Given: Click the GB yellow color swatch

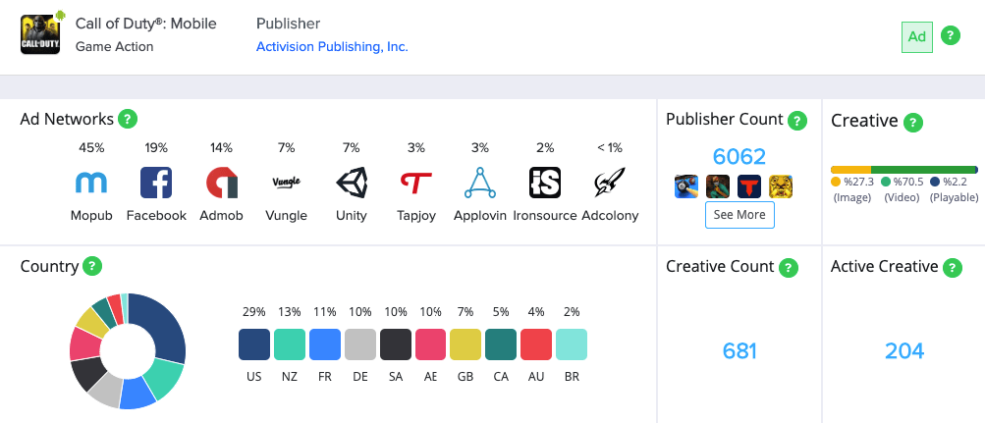Looking at the screenshot, I should pos(465,344).
